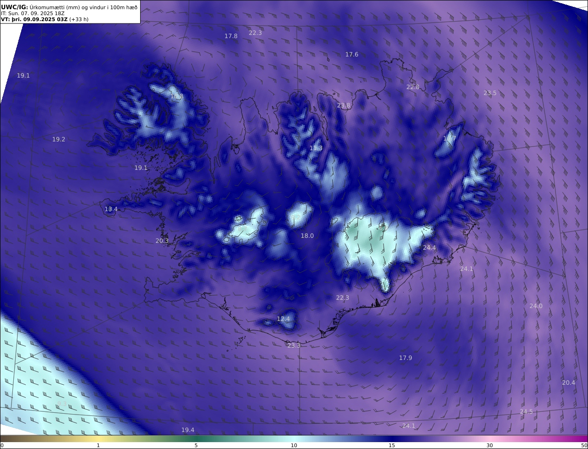588x449 pixels.
Task: Click the colorbar tick label 15
Action: pyautogui.click(x=392, y=445)
